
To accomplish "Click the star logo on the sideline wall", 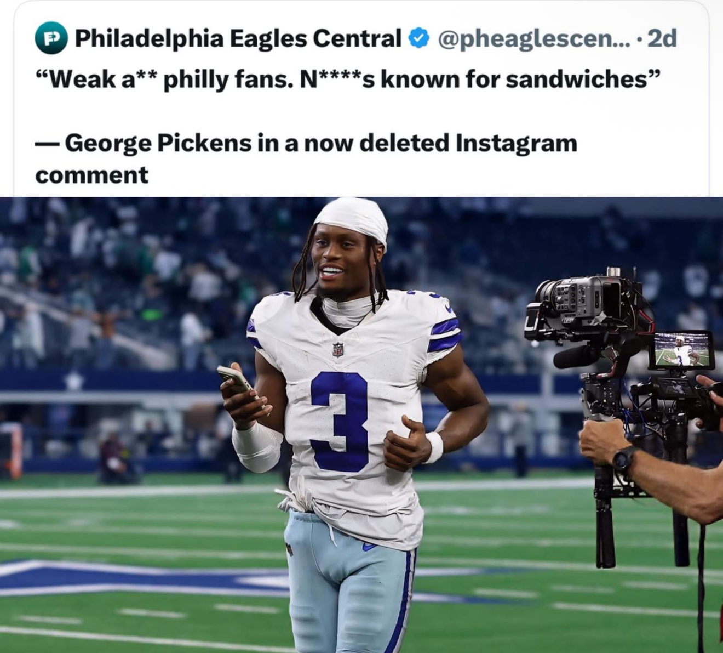I will 73,382.
